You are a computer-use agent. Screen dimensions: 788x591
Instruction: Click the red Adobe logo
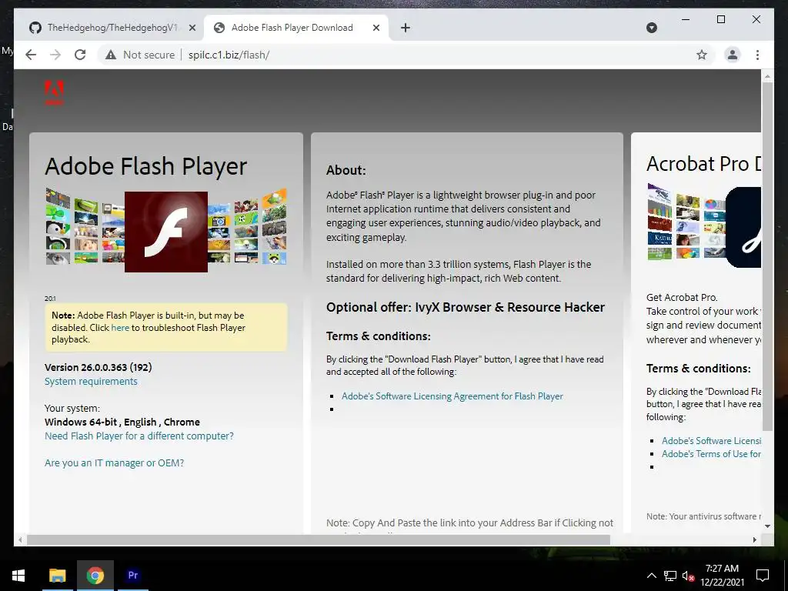pos(55,92)
